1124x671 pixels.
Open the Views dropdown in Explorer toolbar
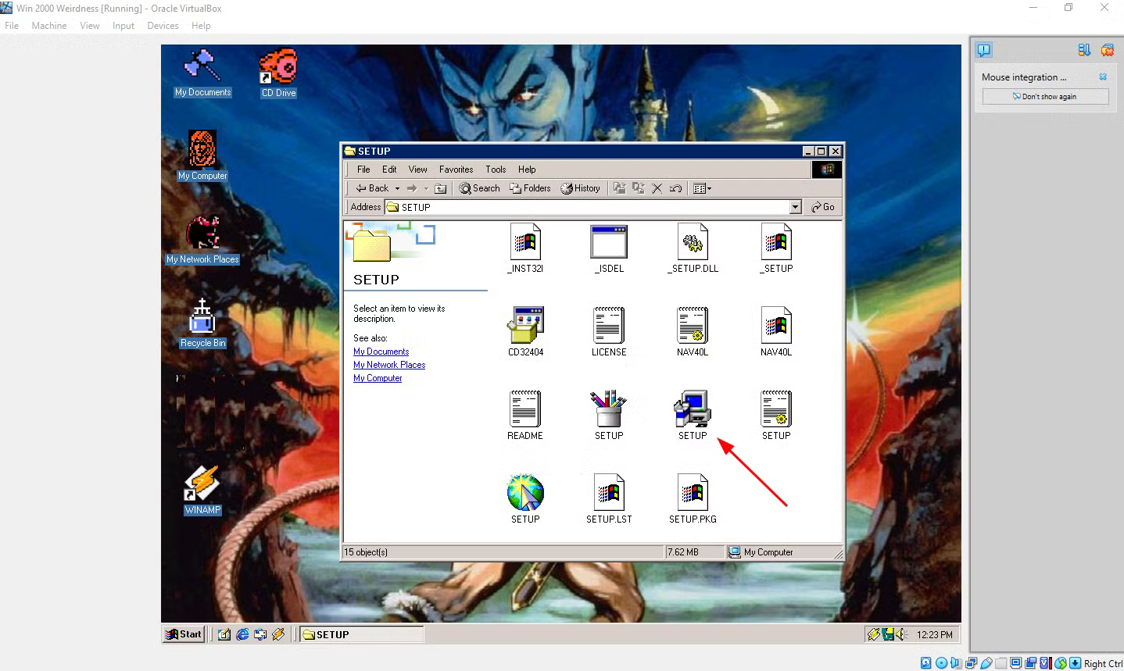pyautogui.click(x=702, y=188)
